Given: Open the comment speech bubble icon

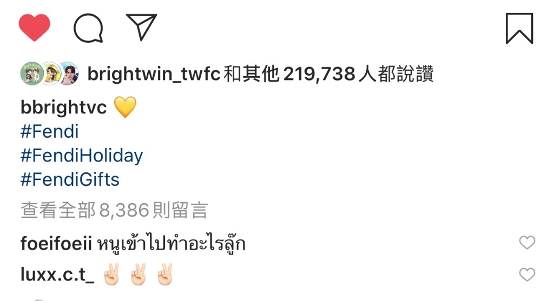Looking at the screenshot, I should coord(88,28).
